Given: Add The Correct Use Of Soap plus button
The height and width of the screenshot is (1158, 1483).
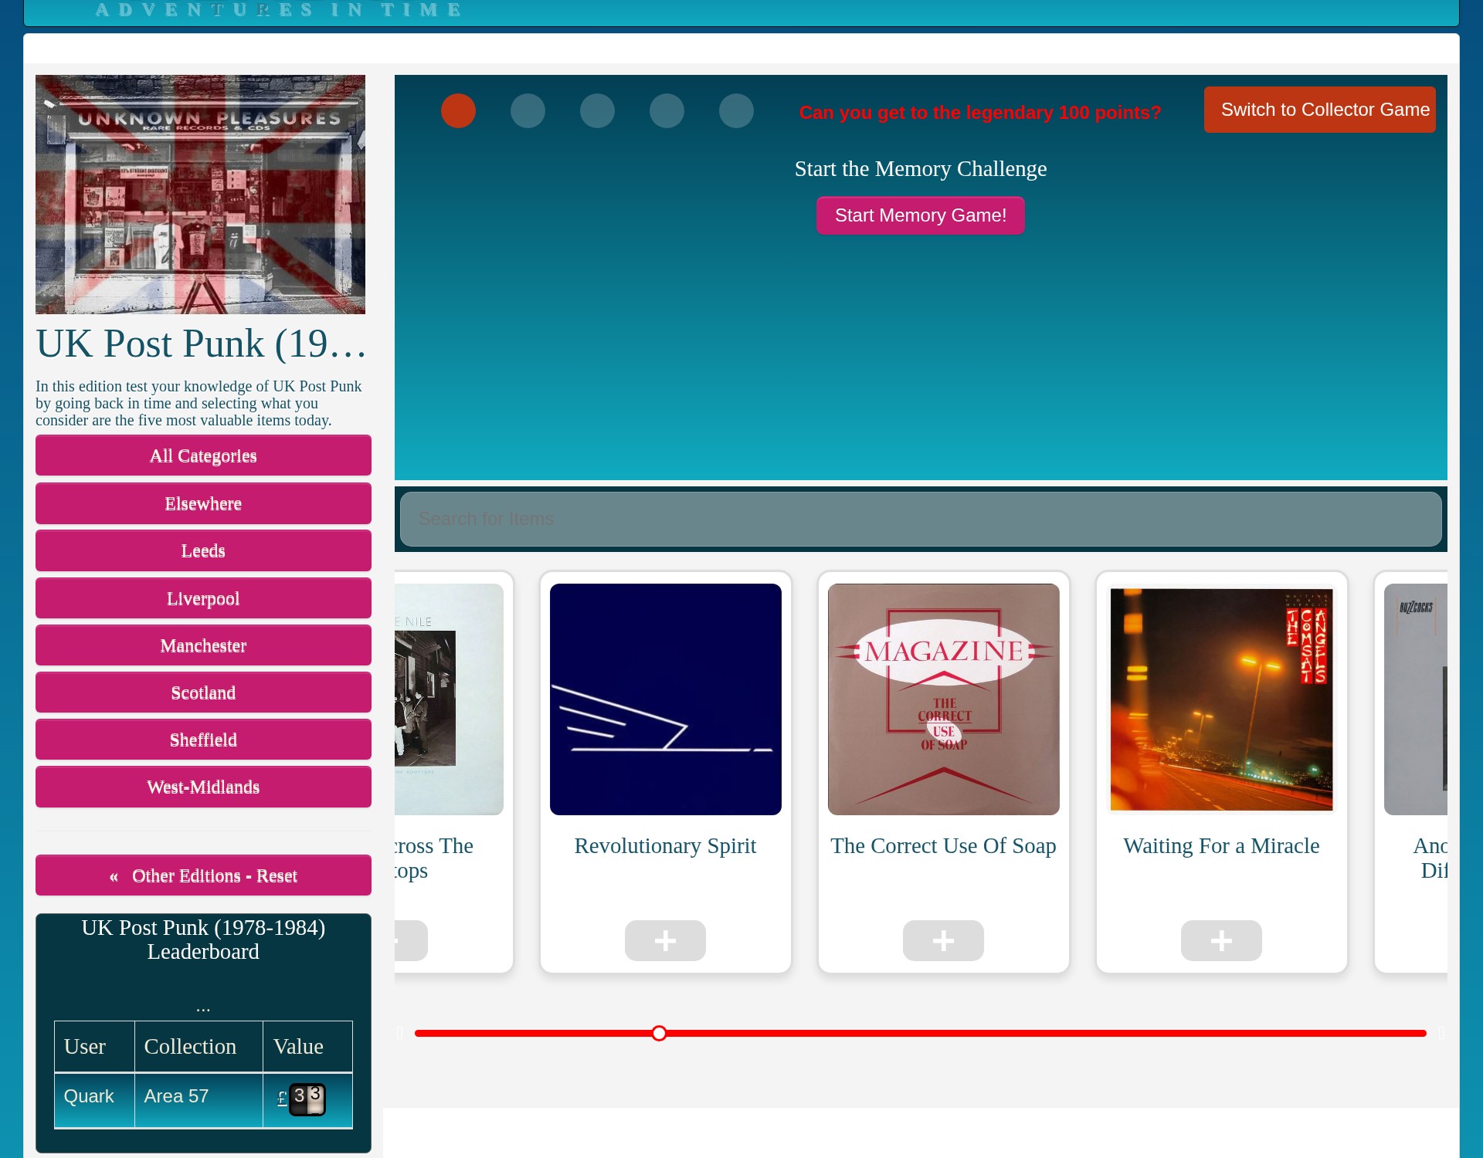Looking at the screenshot, I should 943,940.
